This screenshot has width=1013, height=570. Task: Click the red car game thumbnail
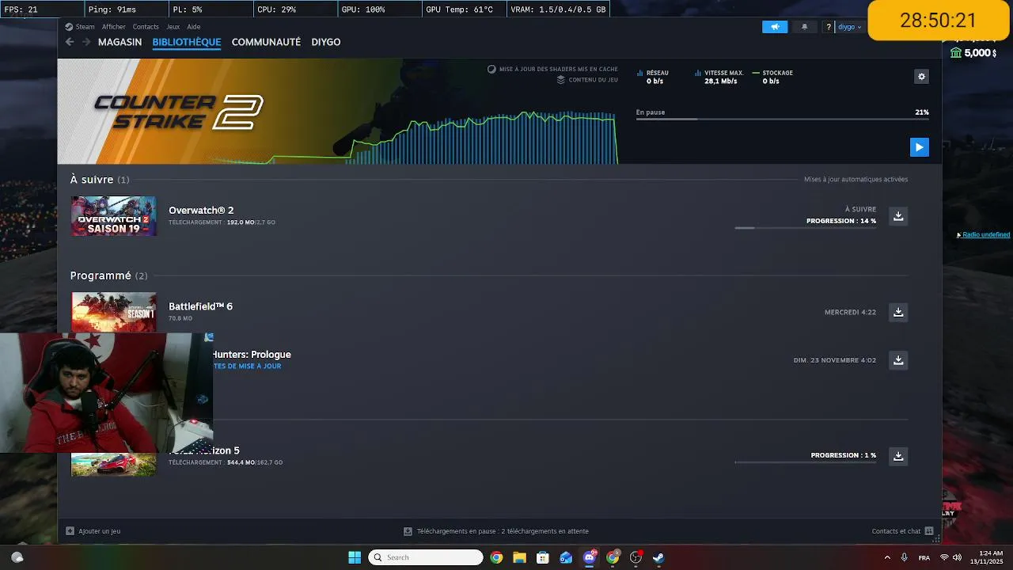tap(114, 464)
